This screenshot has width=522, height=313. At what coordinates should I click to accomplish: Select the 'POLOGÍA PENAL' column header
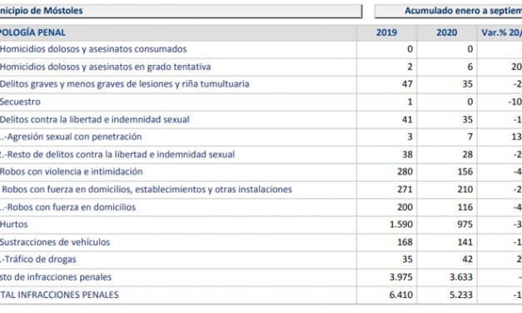[32, 32]
